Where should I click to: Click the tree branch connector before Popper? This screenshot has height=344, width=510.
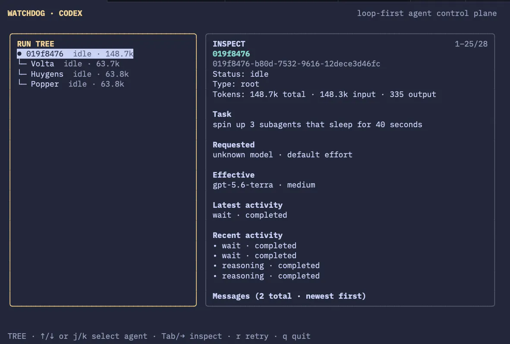pyautogui.click(x=22, y=83)
